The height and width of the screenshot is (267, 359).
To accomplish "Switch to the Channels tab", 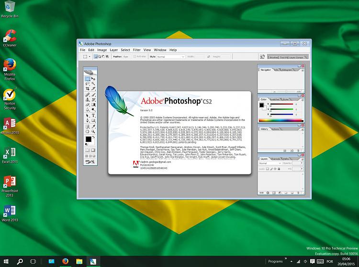I will click(275, 159).
